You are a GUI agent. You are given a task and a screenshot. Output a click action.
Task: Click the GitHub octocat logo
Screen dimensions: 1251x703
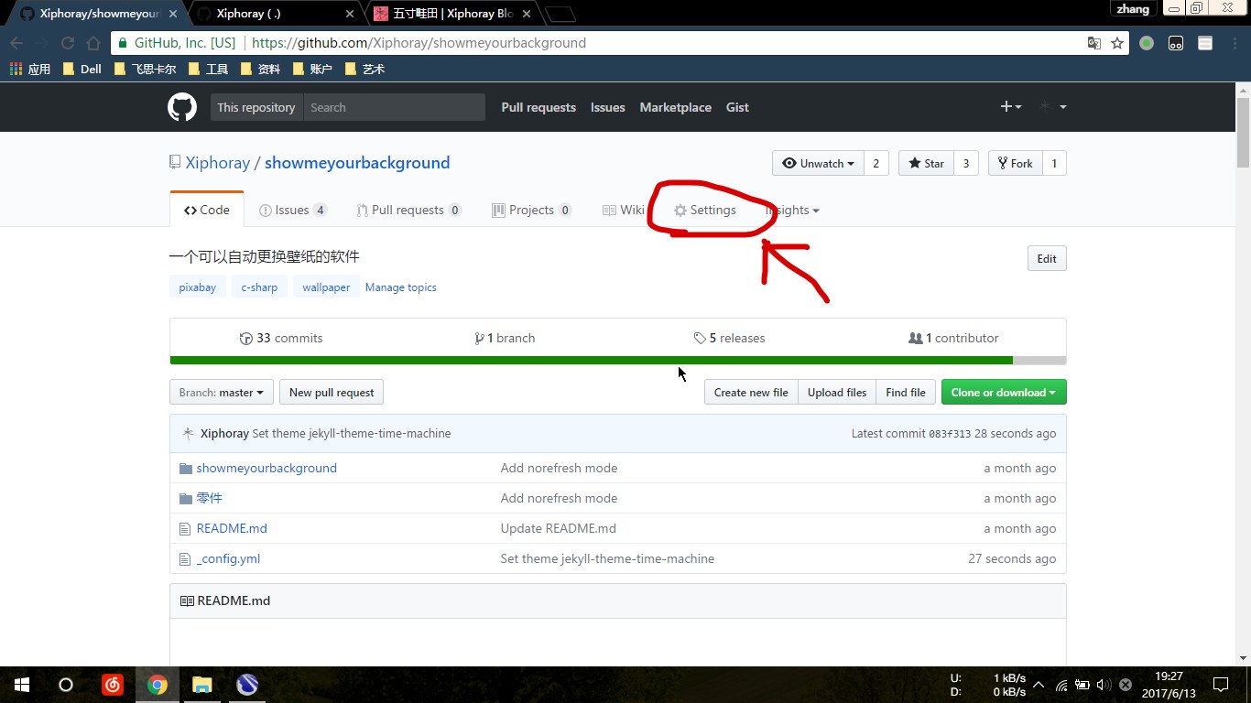[x=182, y=107]
